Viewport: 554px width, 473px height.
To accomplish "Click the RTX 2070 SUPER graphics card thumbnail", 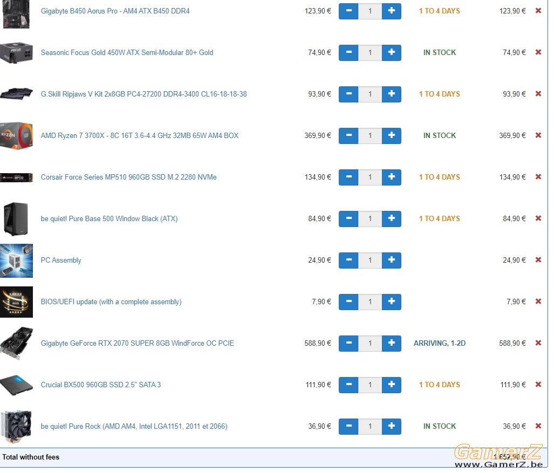I will (16, 344).
